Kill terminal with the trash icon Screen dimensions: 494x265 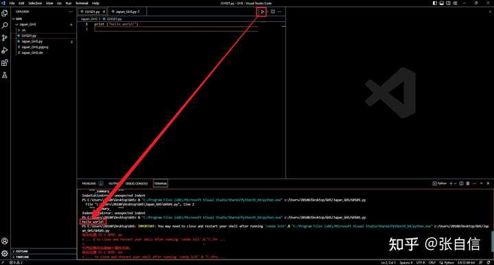468,184
